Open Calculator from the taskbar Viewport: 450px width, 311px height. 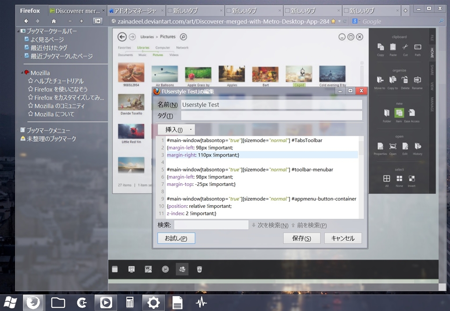(x=130, y=302)
